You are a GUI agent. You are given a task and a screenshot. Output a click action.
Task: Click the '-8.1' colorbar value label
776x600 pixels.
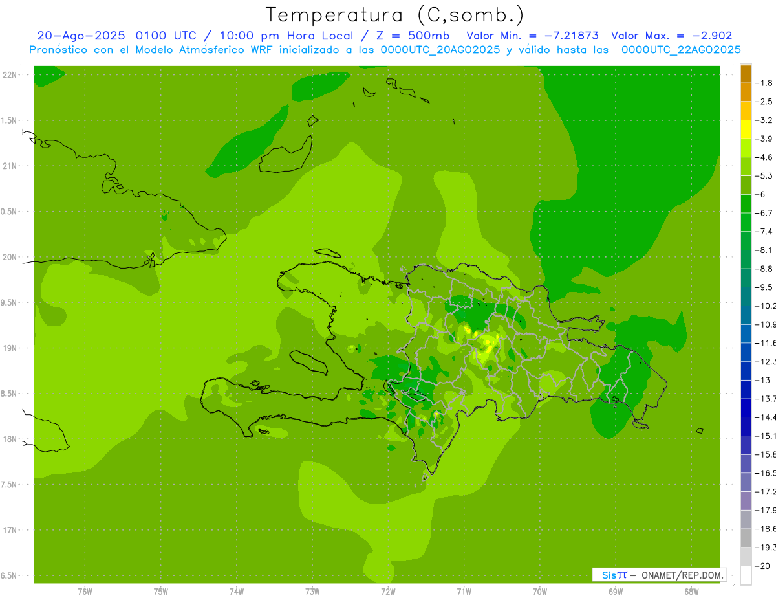765,250
